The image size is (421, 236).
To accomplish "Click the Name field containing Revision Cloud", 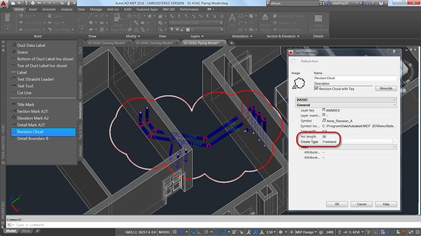I will point(355,78).
